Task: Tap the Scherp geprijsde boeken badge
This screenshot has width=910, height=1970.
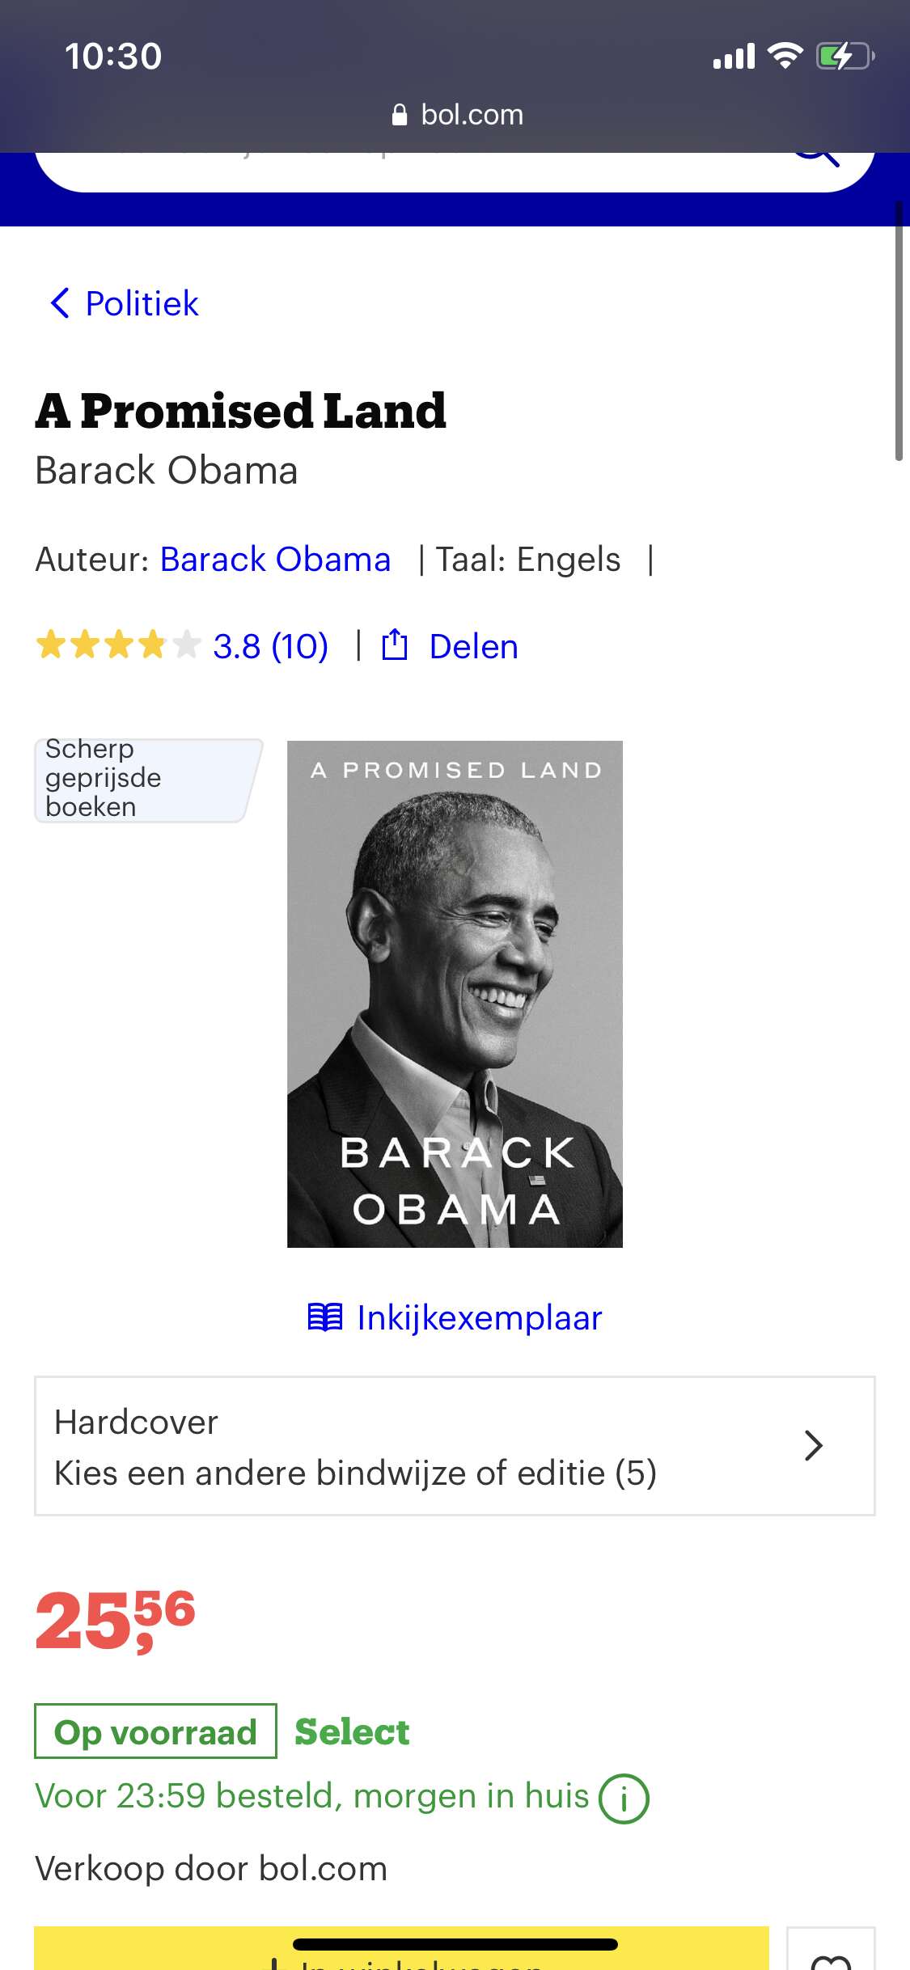Action: [148, 780]
